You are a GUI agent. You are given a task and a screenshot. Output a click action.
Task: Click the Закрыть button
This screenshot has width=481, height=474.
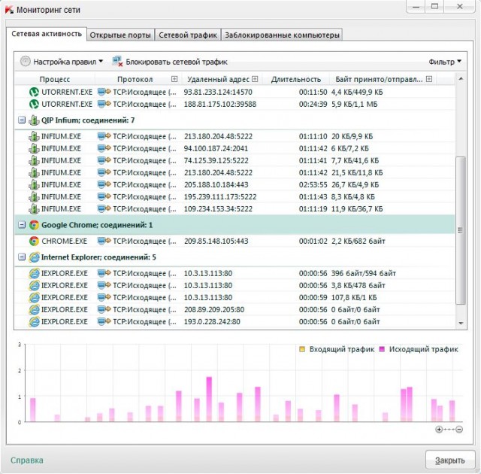click(449, 460)
